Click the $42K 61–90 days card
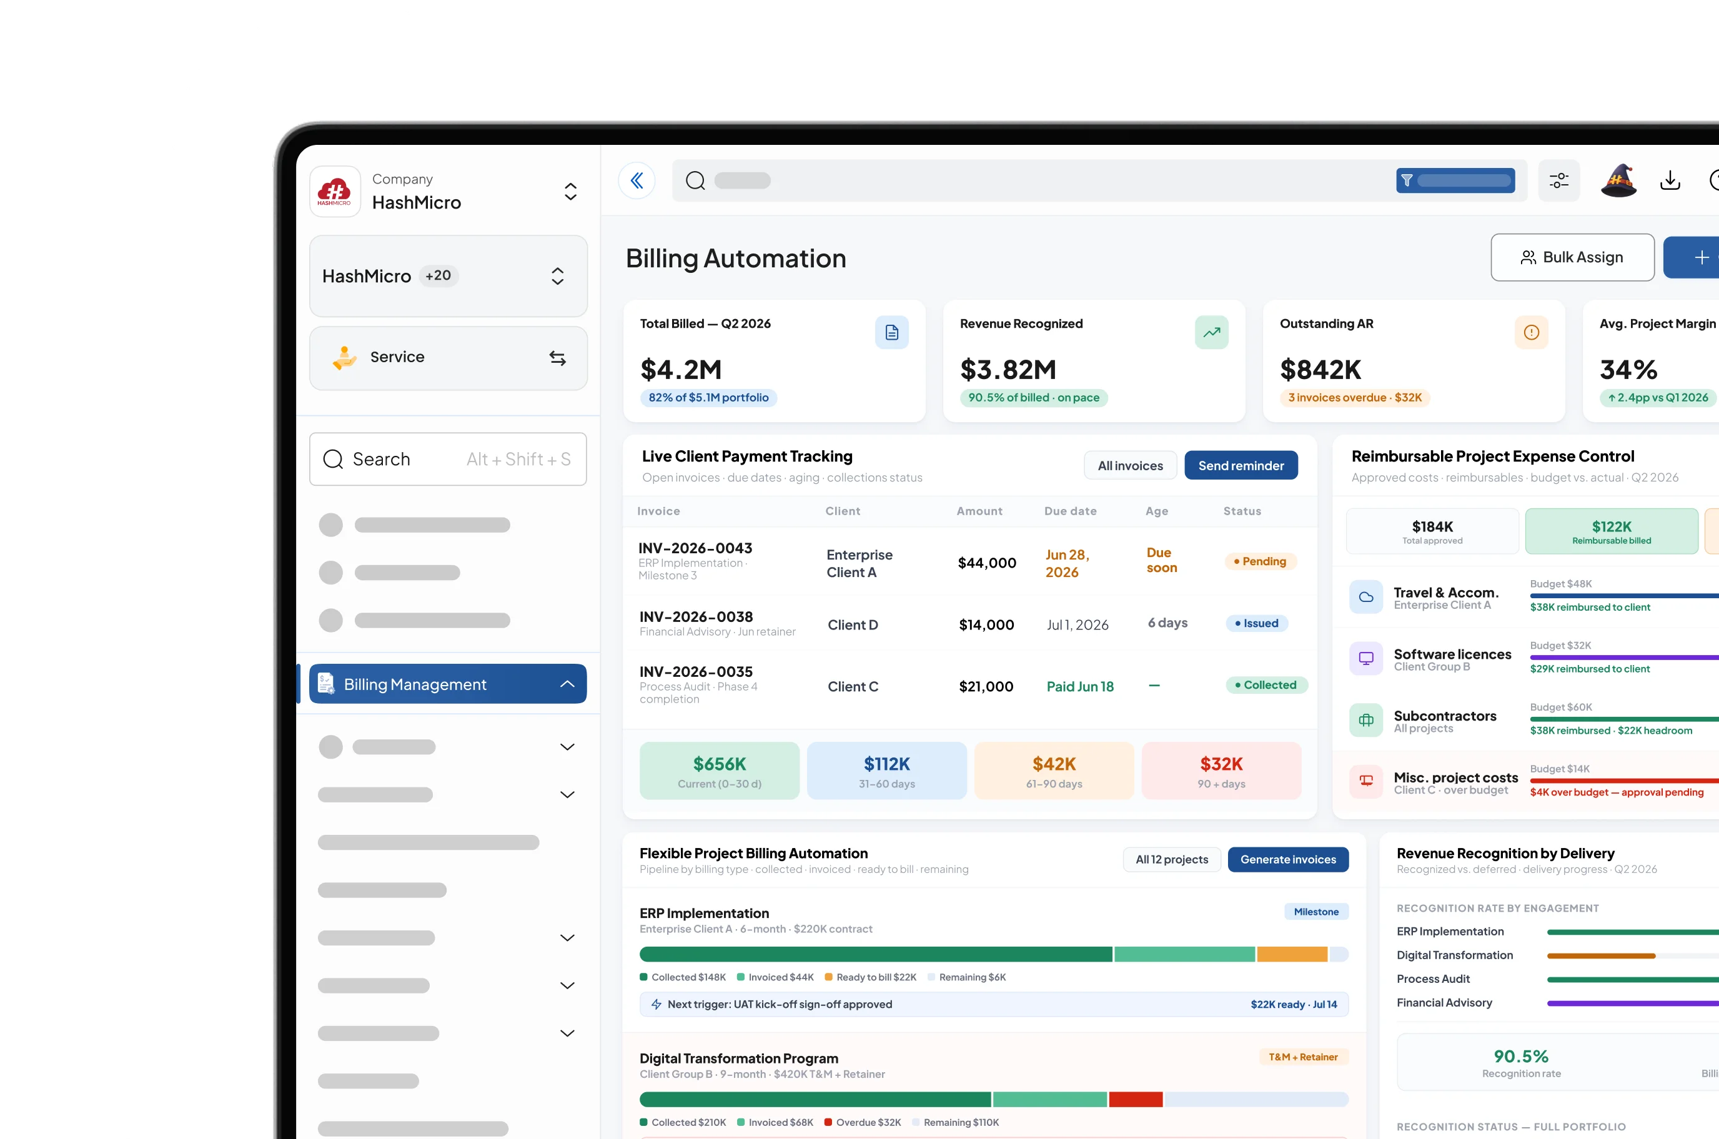 point(1054,771)
